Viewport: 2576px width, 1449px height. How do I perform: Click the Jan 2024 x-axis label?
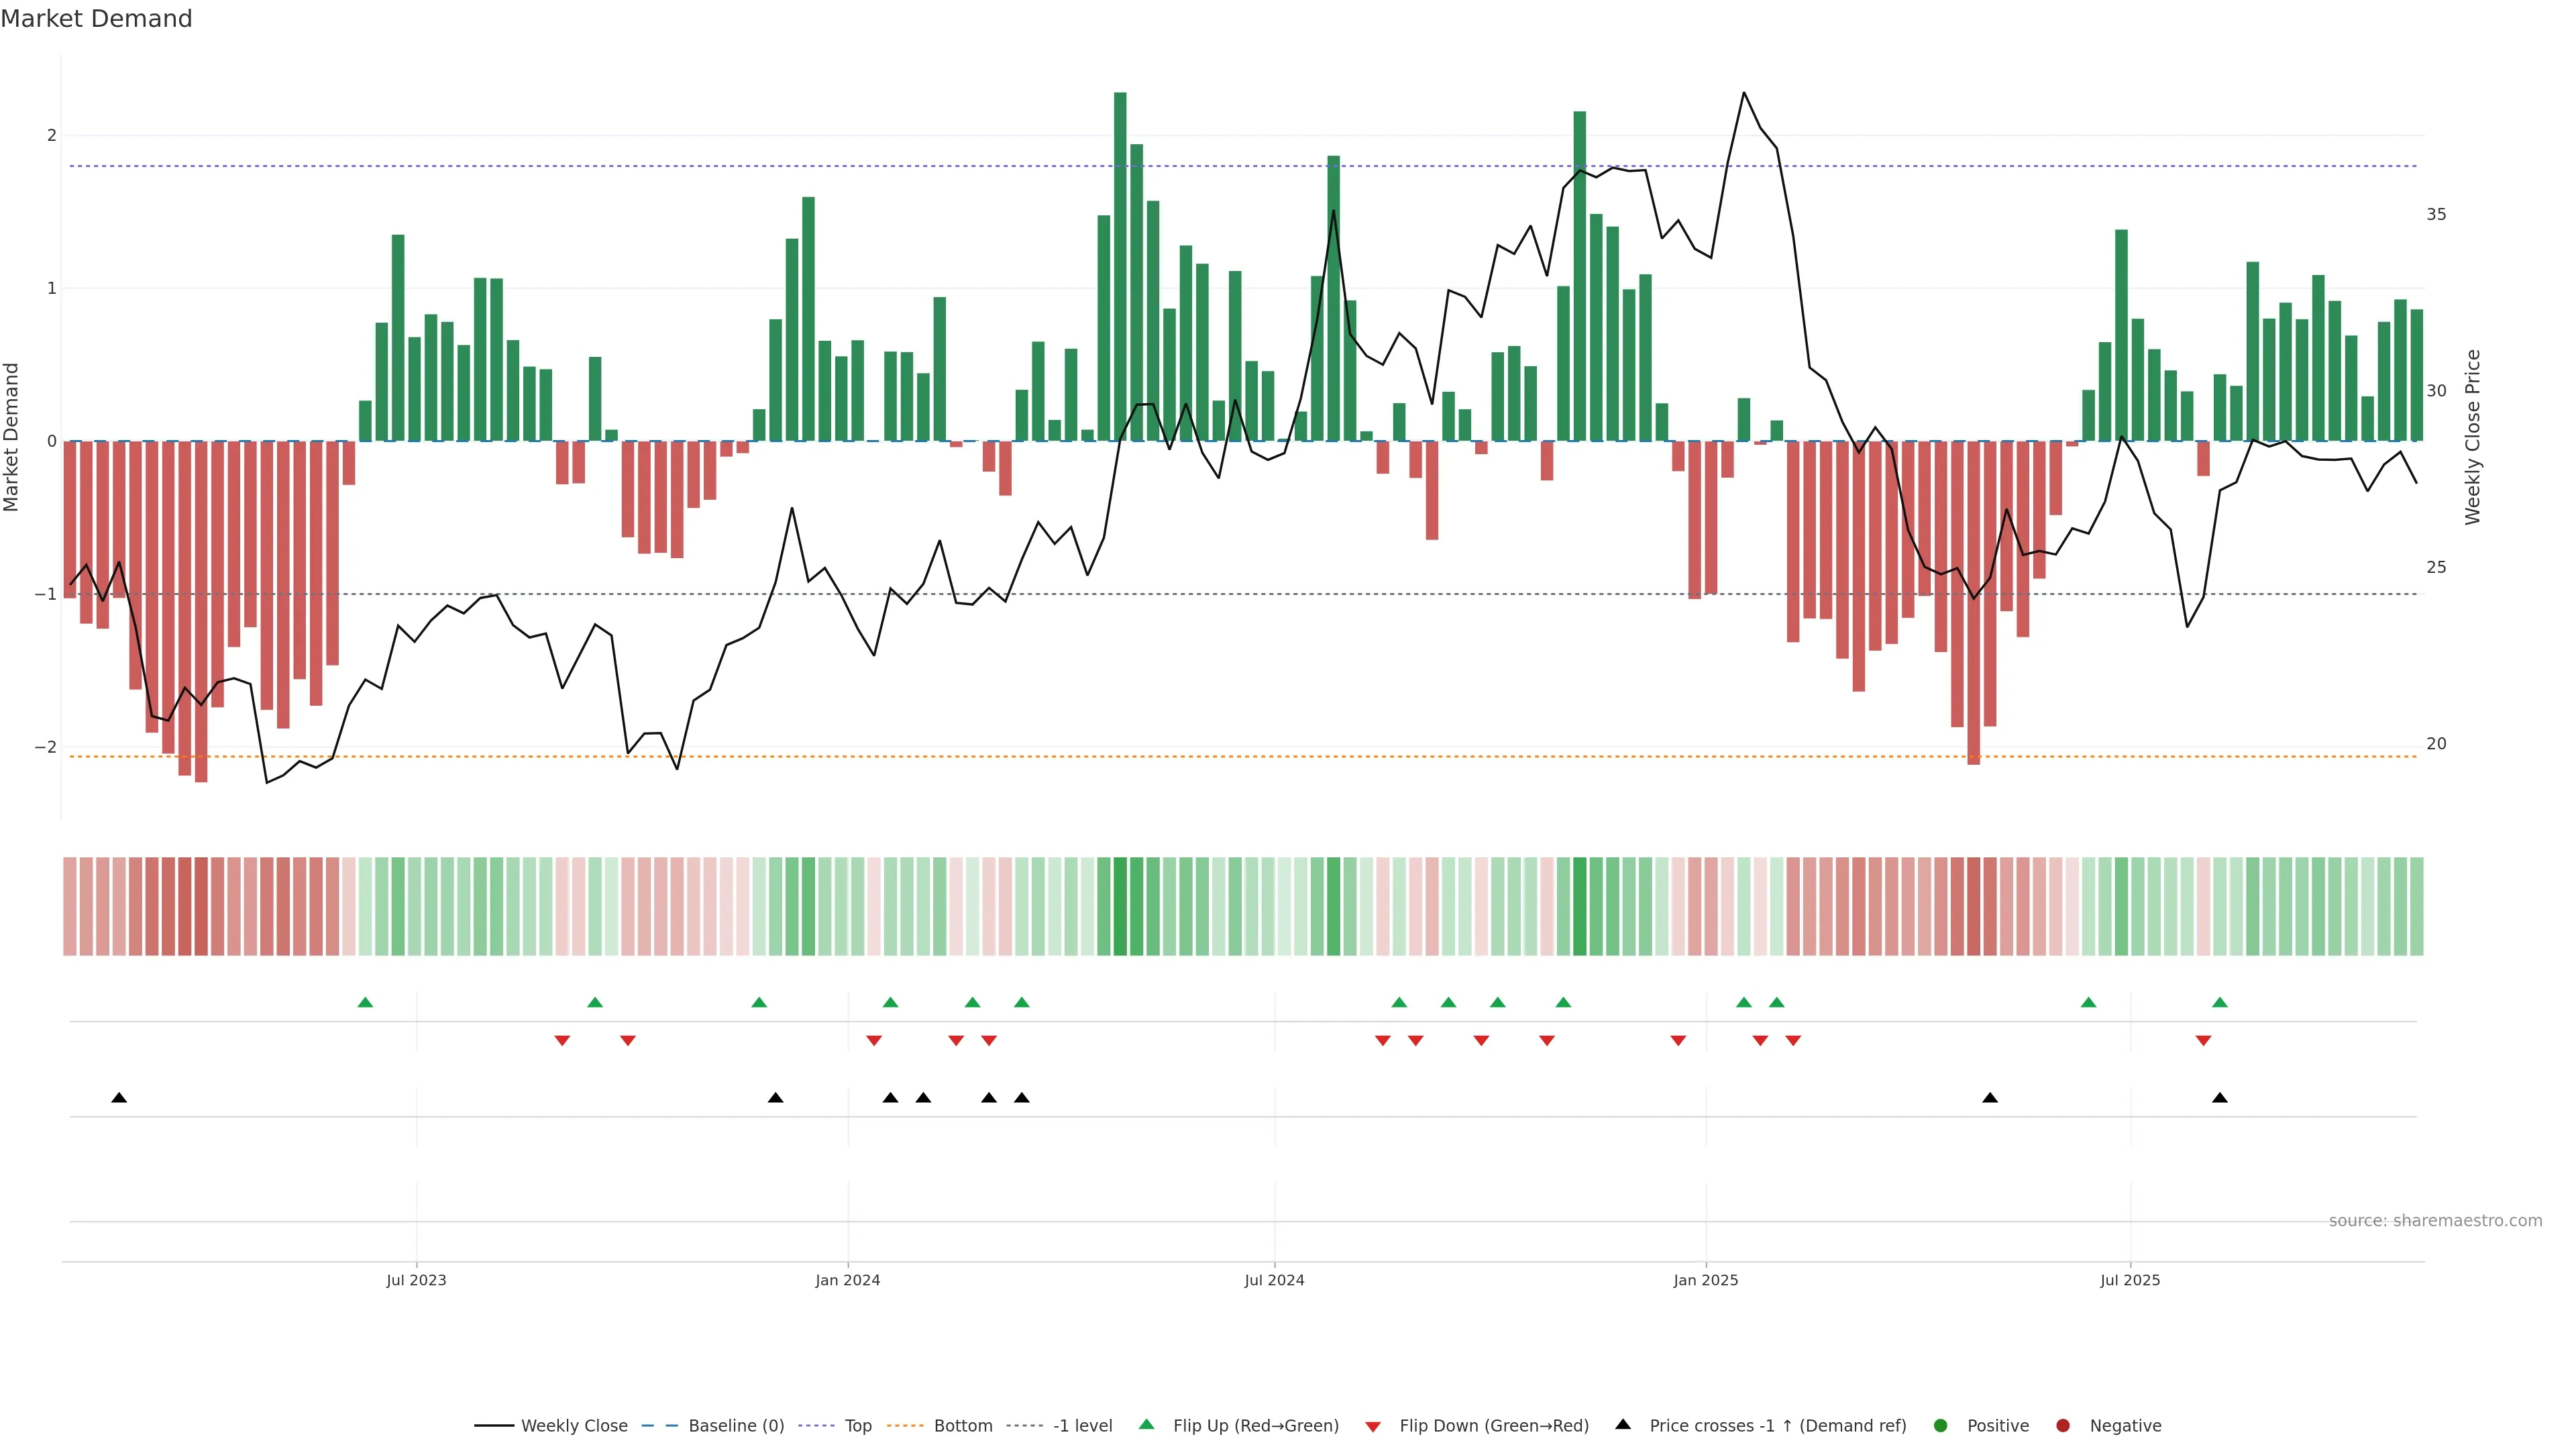[x=847, y=1280]
